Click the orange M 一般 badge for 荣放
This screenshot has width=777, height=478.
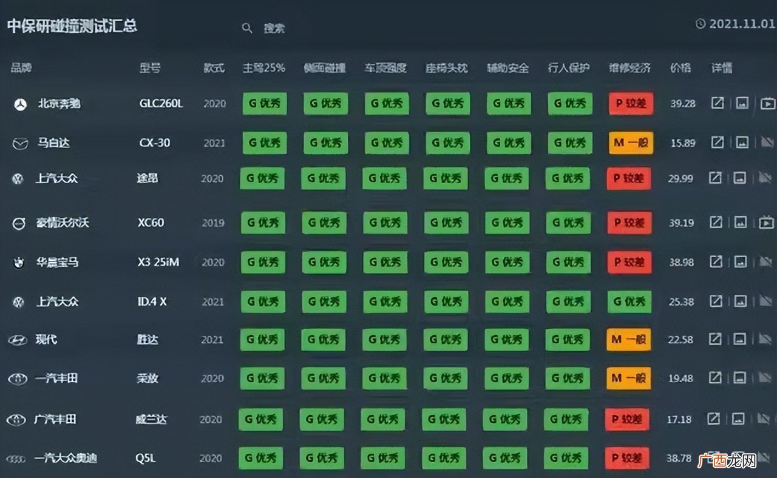point(629,378)
